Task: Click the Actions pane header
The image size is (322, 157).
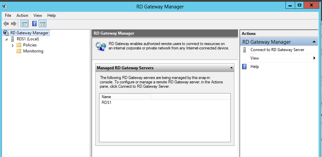Action: point(279,34)
